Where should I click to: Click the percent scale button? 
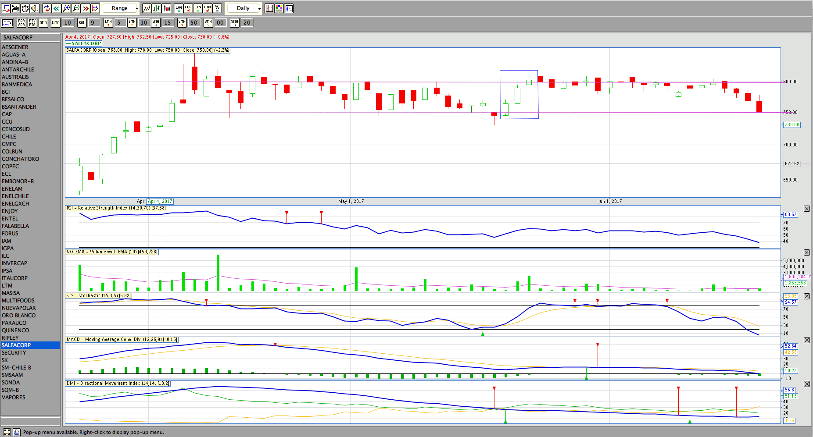[217, 8]
